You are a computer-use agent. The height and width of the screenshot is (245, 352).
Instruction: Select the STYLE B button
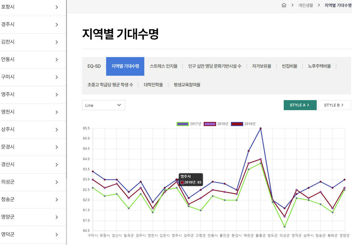[x=335, y=105]
